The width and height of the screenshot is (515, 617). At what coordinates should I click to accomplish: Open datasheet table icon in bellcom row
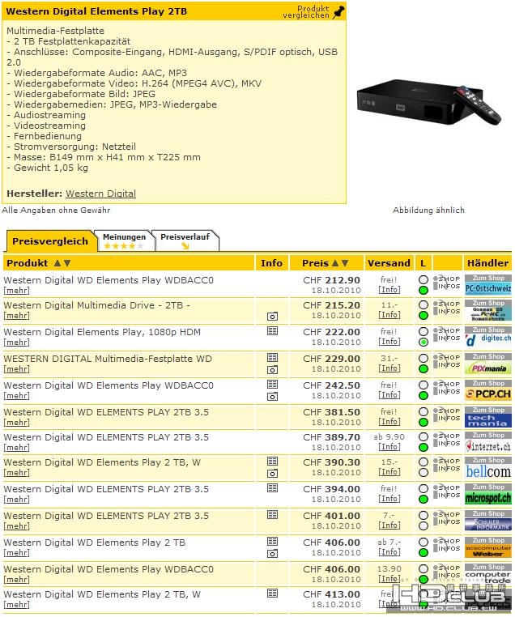272,462
